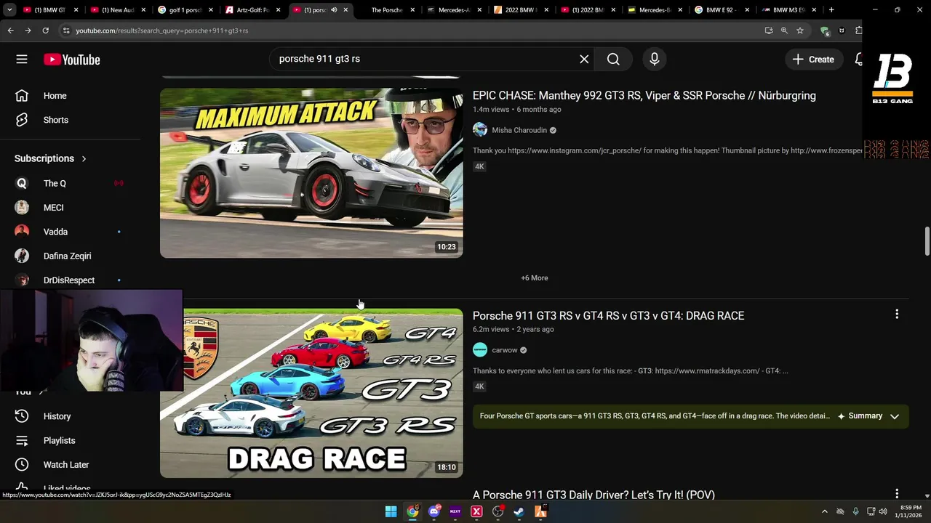Image resolution: width=931 pixels, height=523 pixels.
Task: Go to the YouTube logo homepage
Action: click(71, 60)
